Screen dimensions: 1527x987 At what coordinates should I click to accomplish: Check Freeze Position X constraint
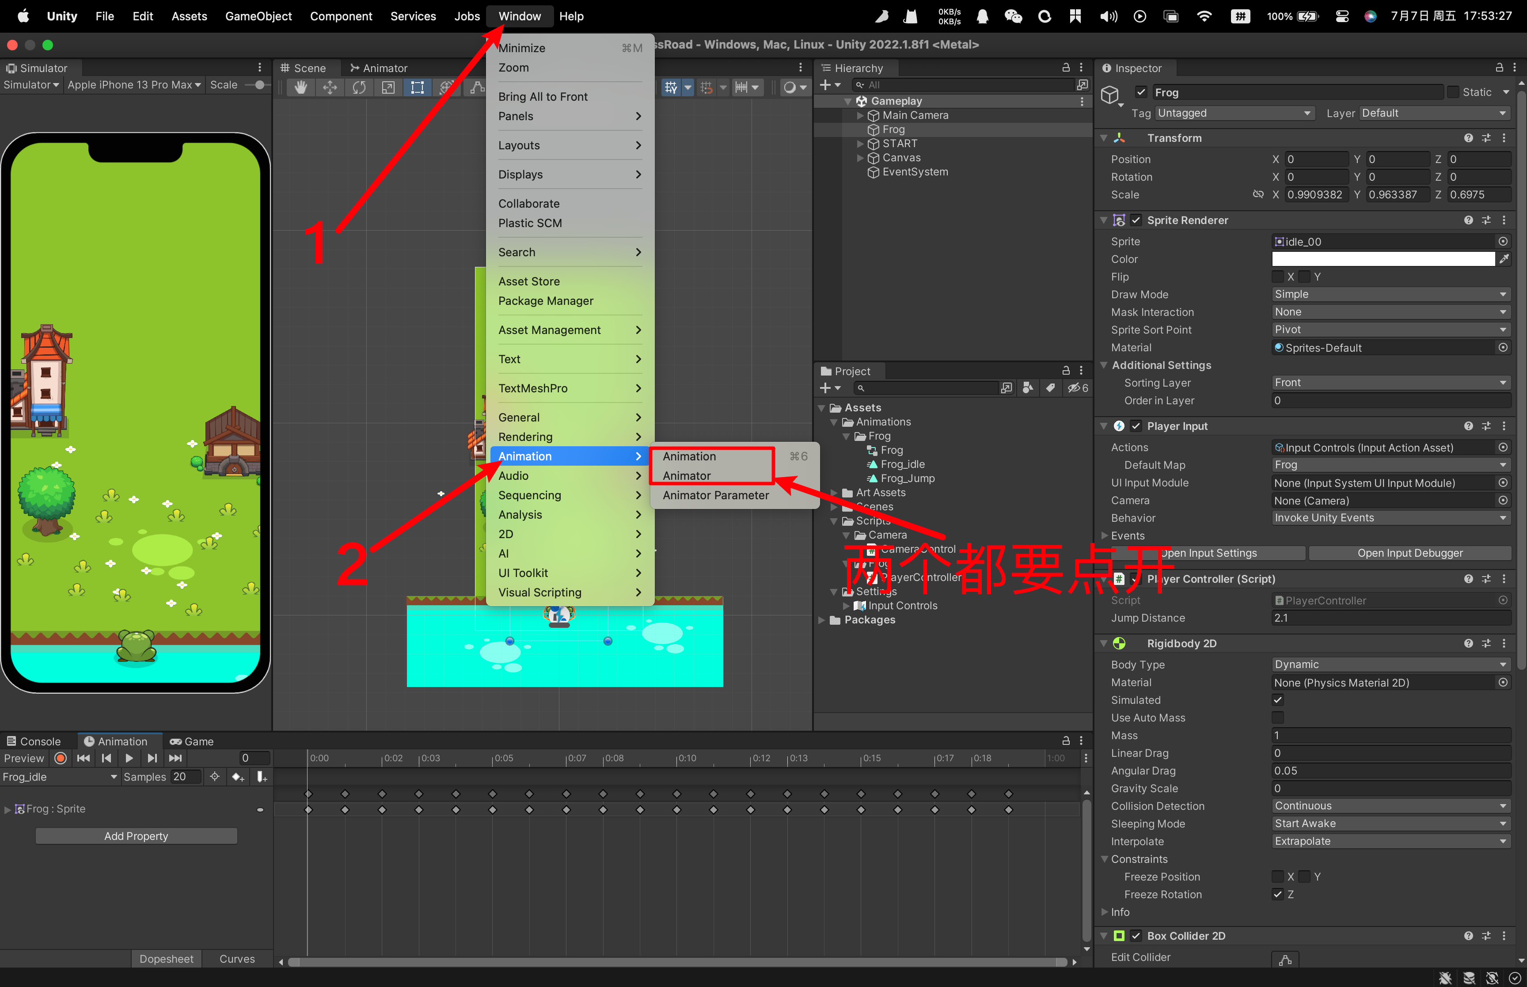[x=1278, y=877]
